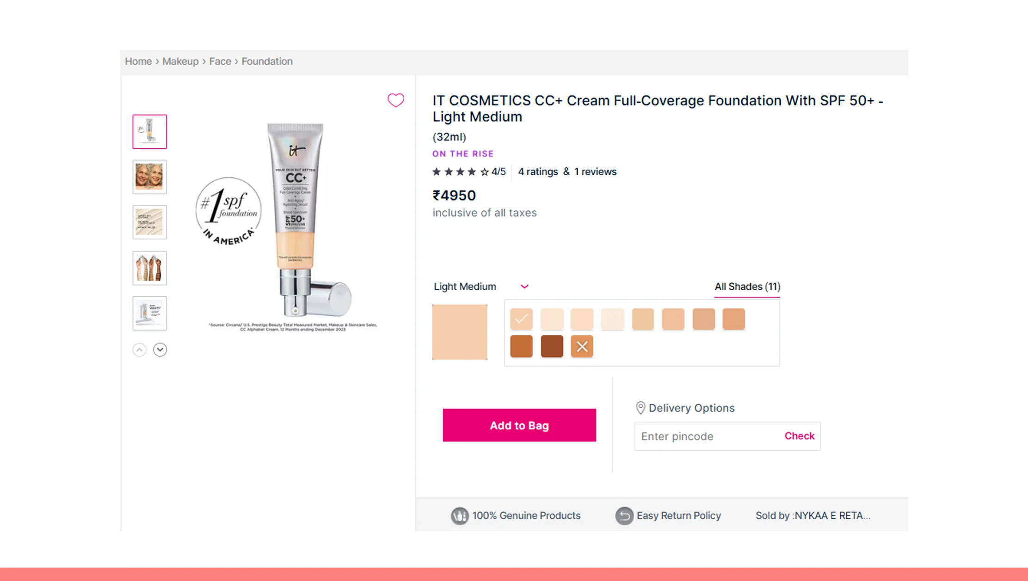The image size is (1028, 581).
Task: Select the unavailable crossed-out shade swatch
Action: click(582, 346)
